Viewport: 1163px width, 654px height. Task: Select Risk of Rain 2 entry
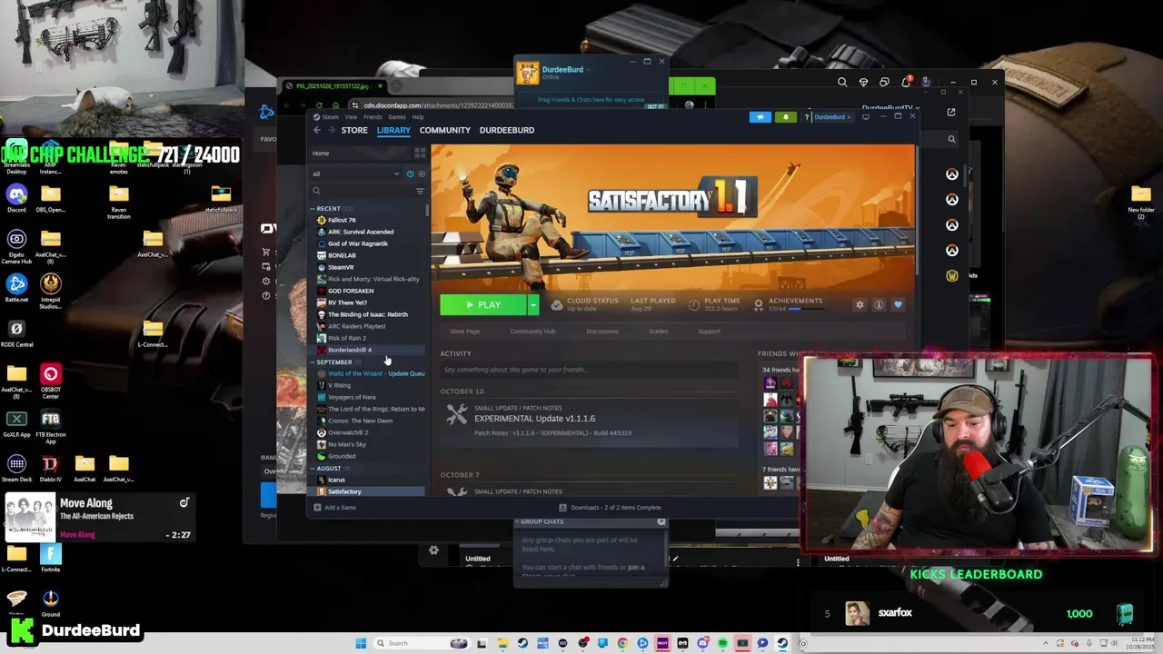point(367,338)
